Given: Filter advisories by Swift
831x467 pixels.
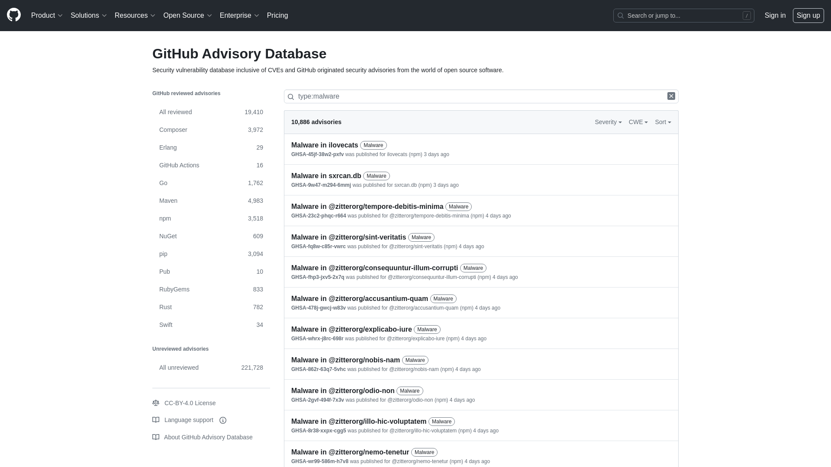Looking at the screenshot, I should (x=211, y=325).
